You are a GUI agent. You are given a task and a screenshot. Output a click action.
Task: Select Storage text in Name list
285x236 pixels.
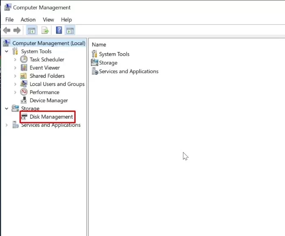pyautogui.click(x=108, y=63)
